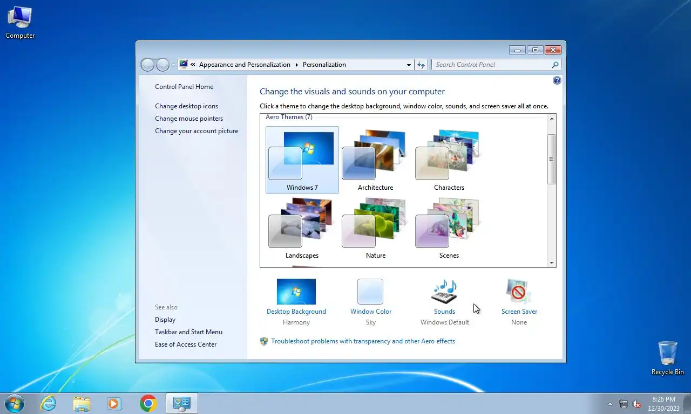The height and width of the screenshot is (414, 691).
Task: Click the Show desktop button at taskbar end
Action: [687, 404]
